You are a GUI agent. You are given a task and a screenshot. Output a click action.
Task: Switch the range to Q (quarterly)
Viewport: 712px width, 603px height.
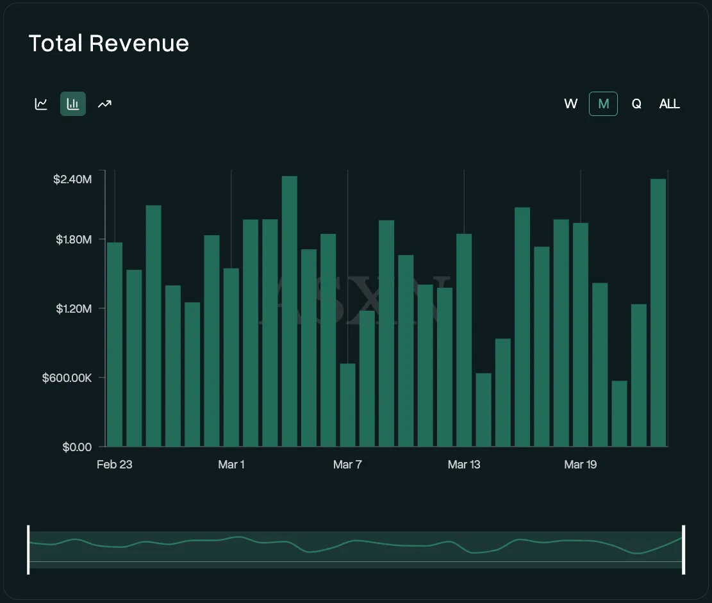[636, 104]
